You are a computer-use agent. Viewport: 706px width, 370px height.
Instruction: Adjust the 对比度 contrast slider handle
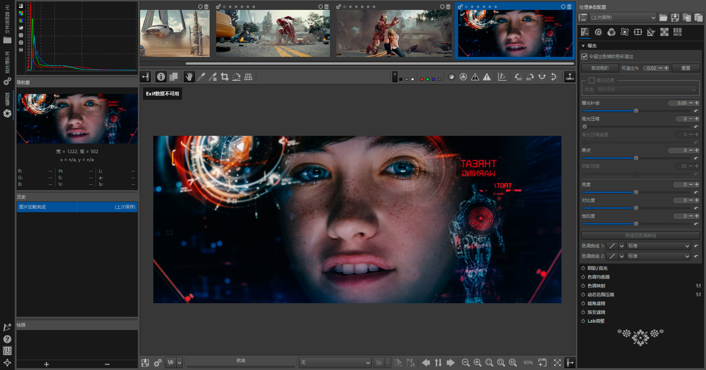tap(636, 208)
